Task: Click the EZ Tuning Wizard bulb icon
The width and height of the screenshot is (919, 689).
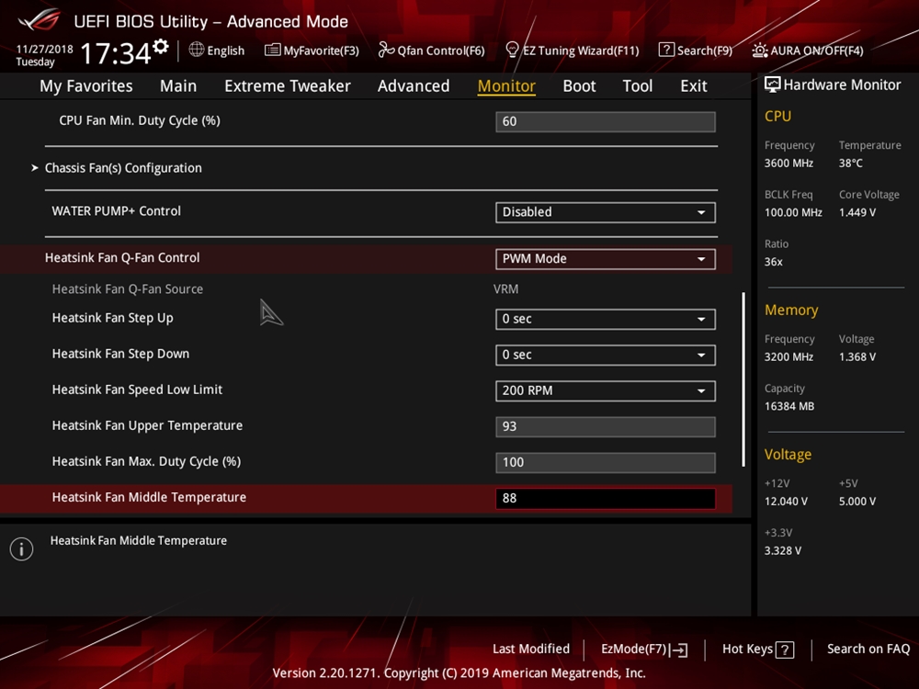Action: click(512, 50)
